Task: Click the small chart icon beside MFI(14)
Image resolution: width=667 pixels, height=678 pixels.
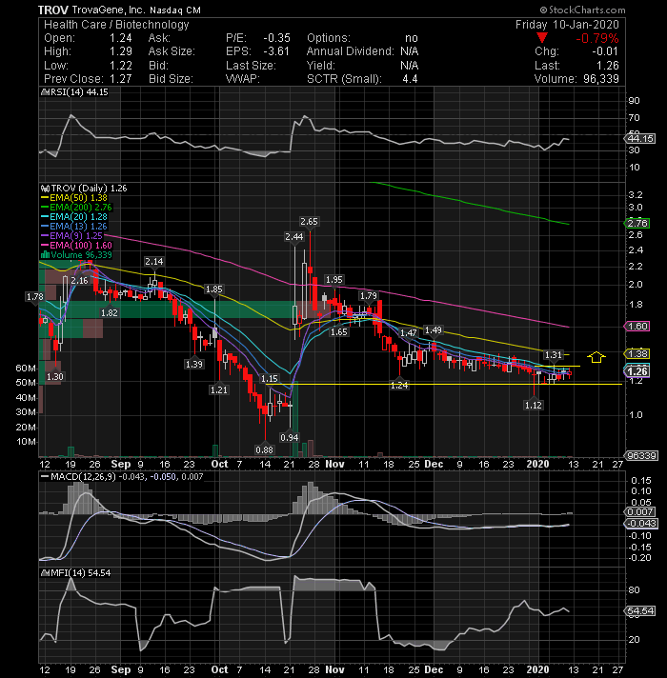Action: tap(45, 573)
